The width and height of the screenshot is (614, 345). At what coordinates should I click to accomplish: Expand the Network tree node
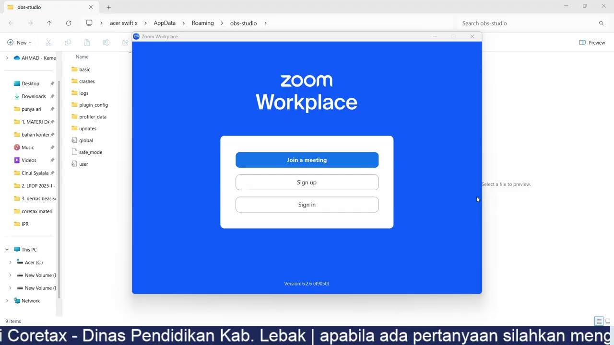point(7,301)
